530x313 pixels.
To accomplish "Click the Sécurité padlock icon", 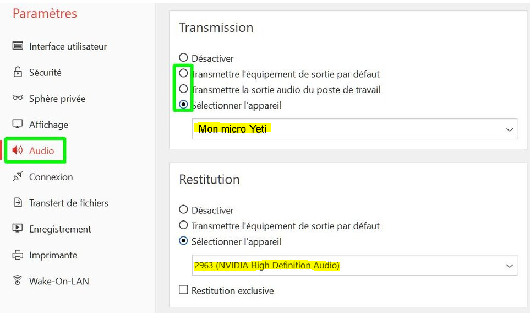I will click(18, 72).
